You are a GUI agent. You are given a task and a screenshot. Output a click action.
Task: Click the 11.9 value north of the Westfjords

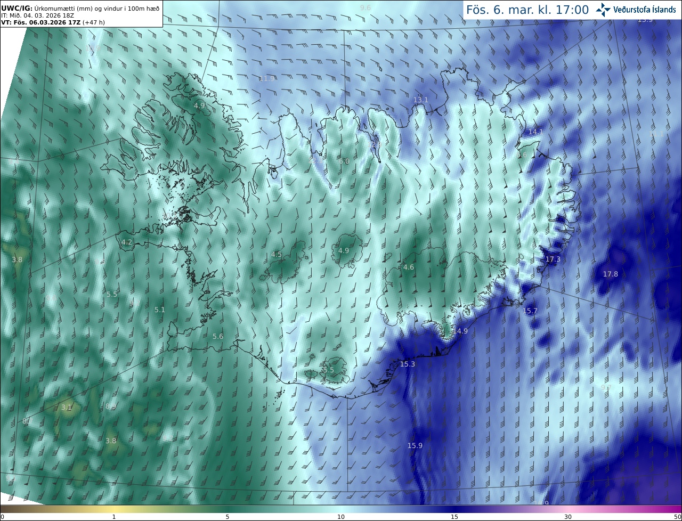pyautogui.click(x=267, y=78)
